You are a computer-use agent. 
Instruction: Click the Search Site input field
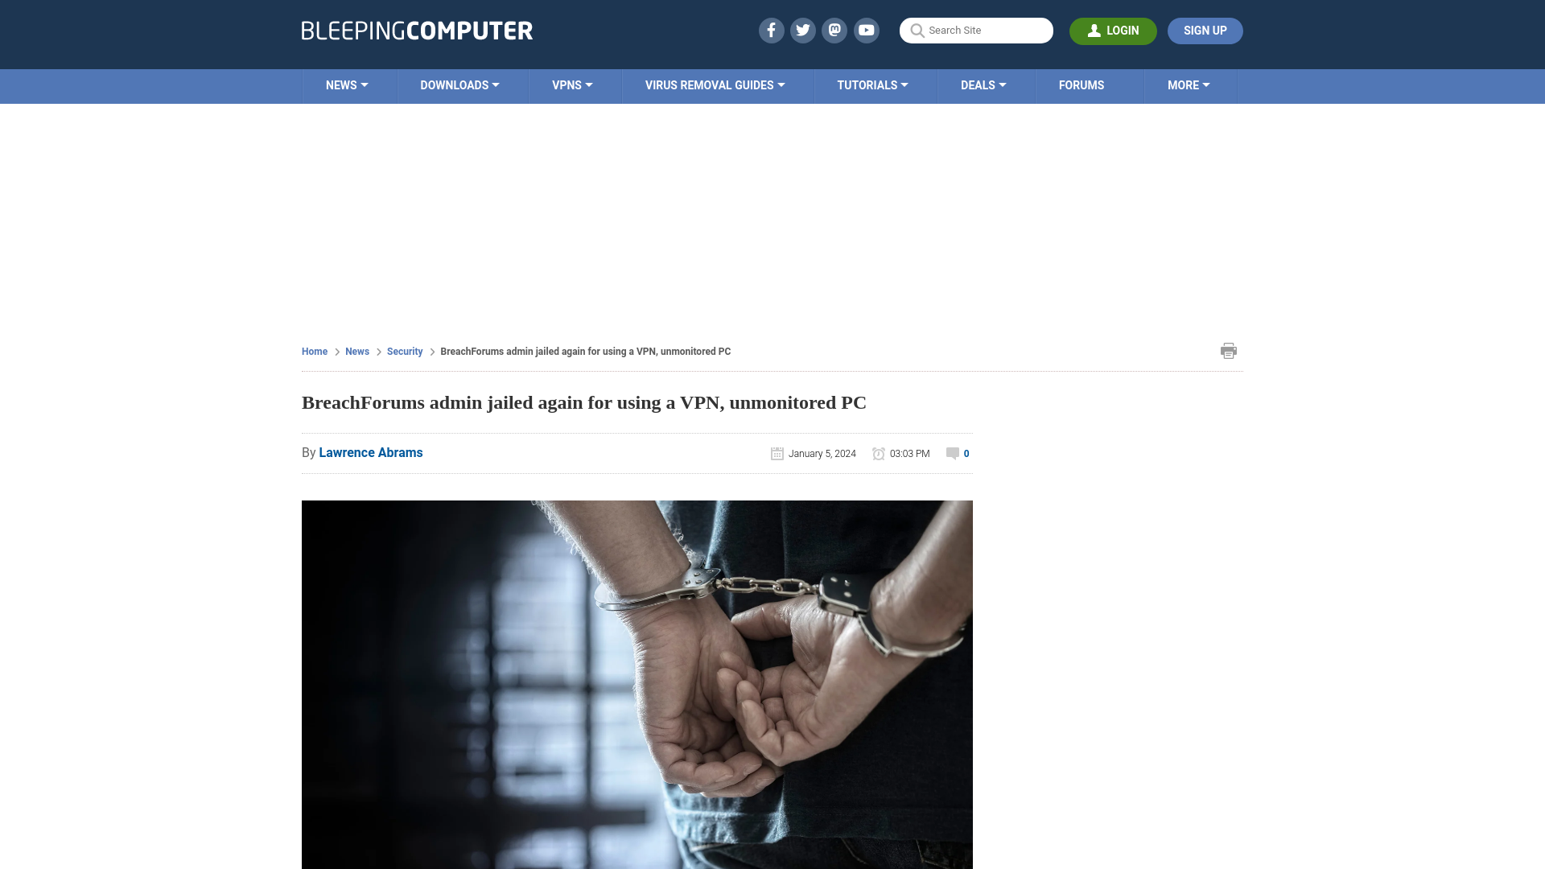pyautogui.click(x=976, y=31)
